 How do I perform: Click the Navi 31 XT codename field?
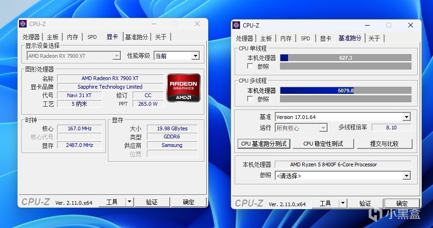point(79,95)
